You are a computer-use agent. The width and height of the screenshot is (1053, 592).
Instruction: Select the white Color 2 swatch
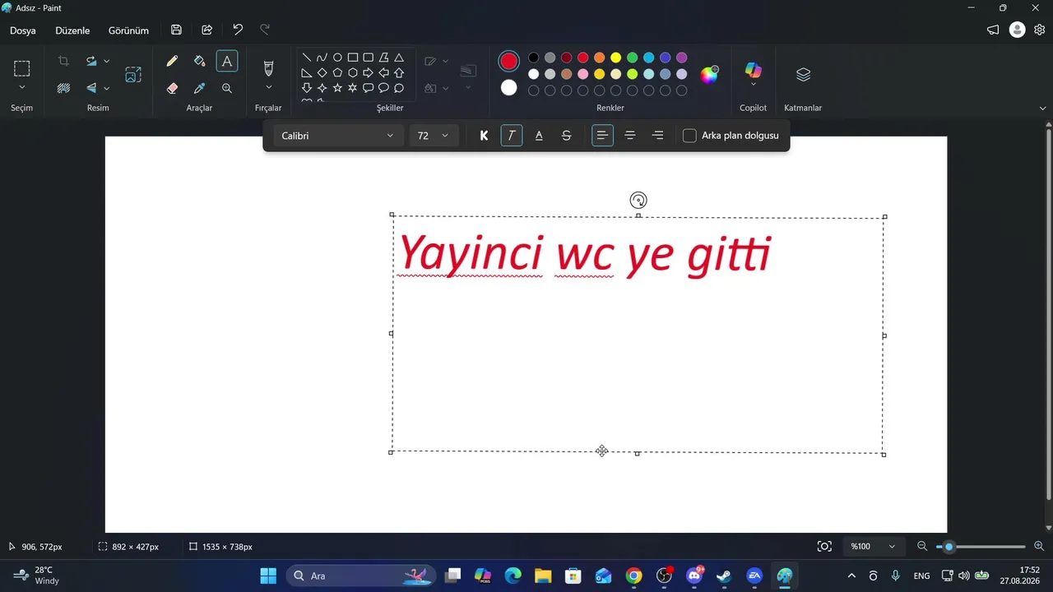pos(509,87)
